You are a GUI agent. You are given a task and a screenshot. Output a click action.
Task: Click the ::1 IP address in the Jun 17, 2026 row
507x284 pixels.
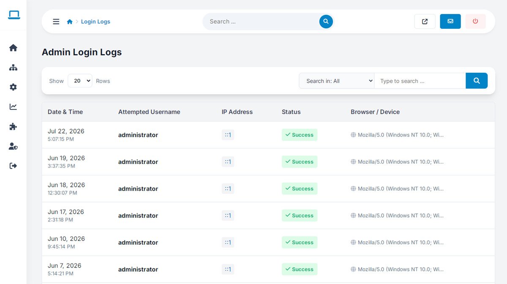pyautogui.click(x=228, y=216)
